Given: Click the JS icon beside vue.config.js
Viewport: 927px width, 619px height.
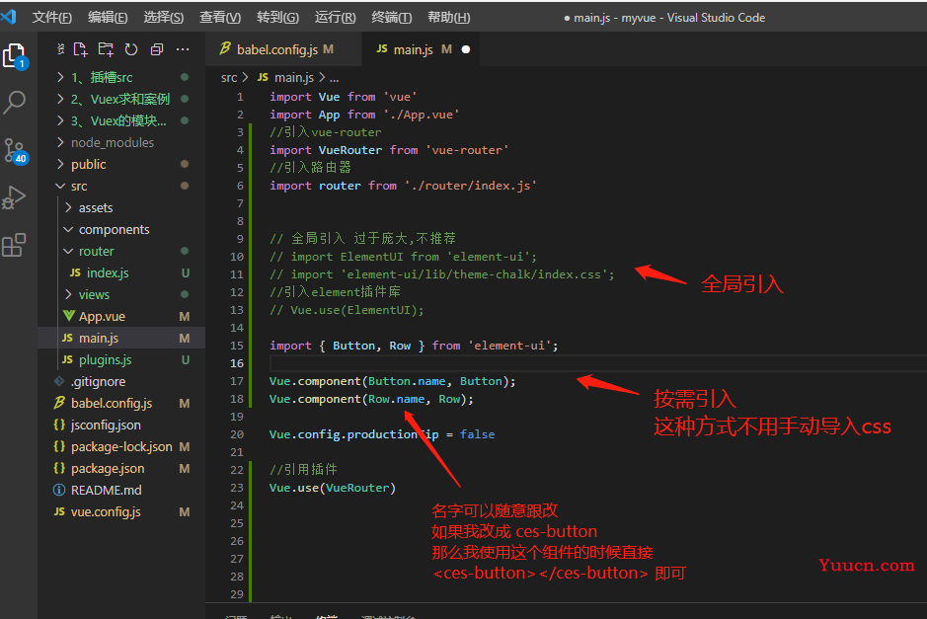Looking at the screenshot, I should (59, 511).
